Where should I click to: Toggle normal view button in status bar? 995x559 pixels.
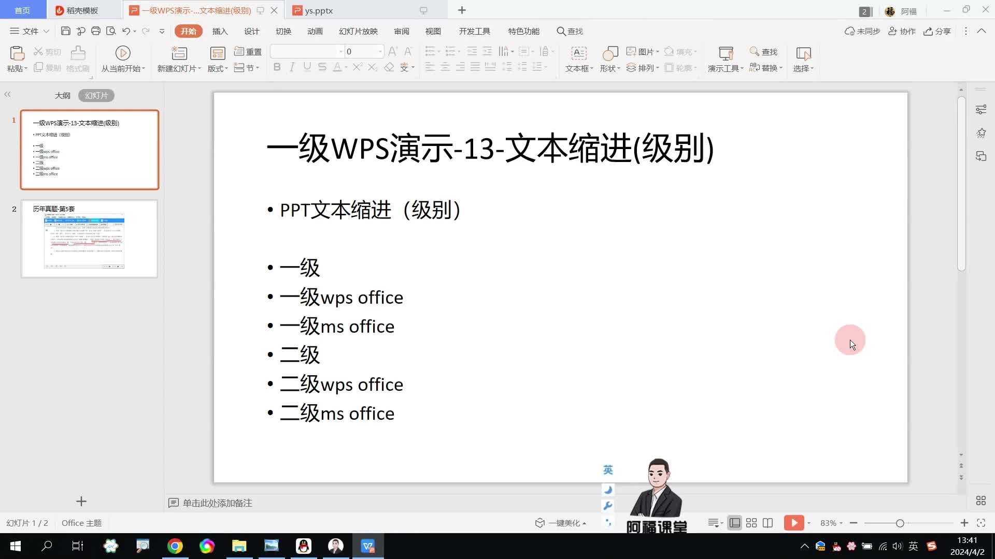(x=734, y=523)
